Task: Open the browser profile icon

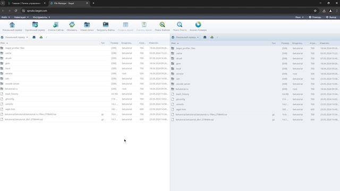Action: tap(330, 11)
